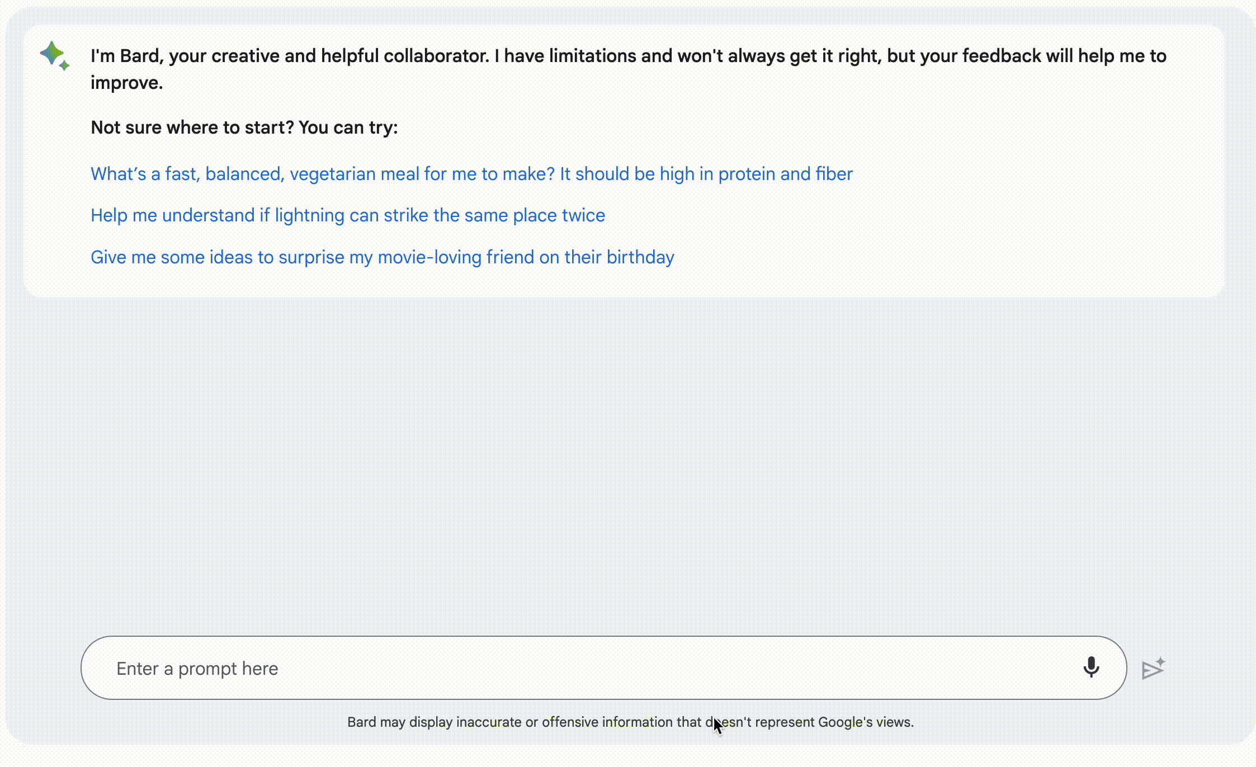
Task: Click 'You can try:' text
Action: tap(348, 127)
